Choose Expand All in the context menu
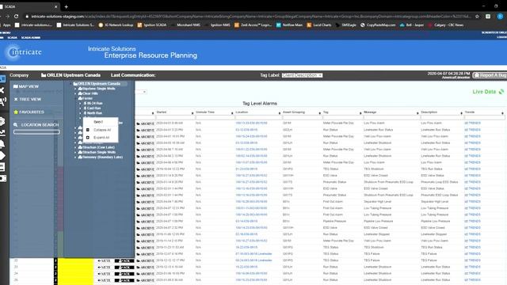 pyautogui.click(x=101, y=138)
